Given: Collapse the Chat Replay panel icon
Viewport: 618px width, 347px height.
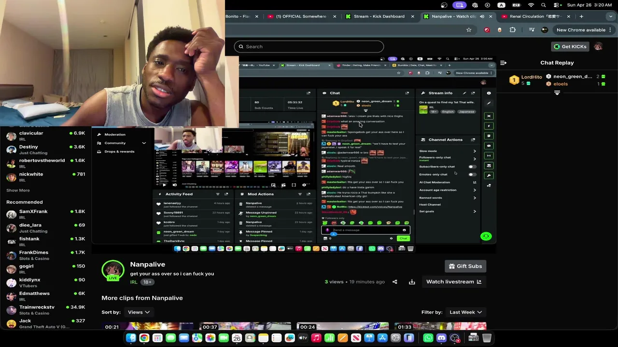Looking at the screenshot, I should click(x=503, y=63).
